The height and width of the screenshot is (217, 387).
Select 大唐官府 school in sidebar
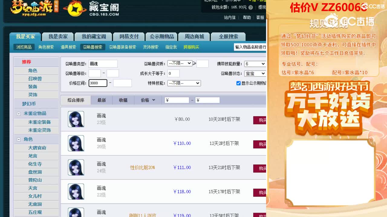coord(37,148)
